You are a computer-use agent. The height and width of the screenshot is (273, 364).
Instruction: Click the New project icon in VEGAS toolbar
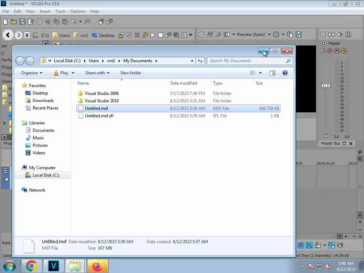[x=5, y=22]
